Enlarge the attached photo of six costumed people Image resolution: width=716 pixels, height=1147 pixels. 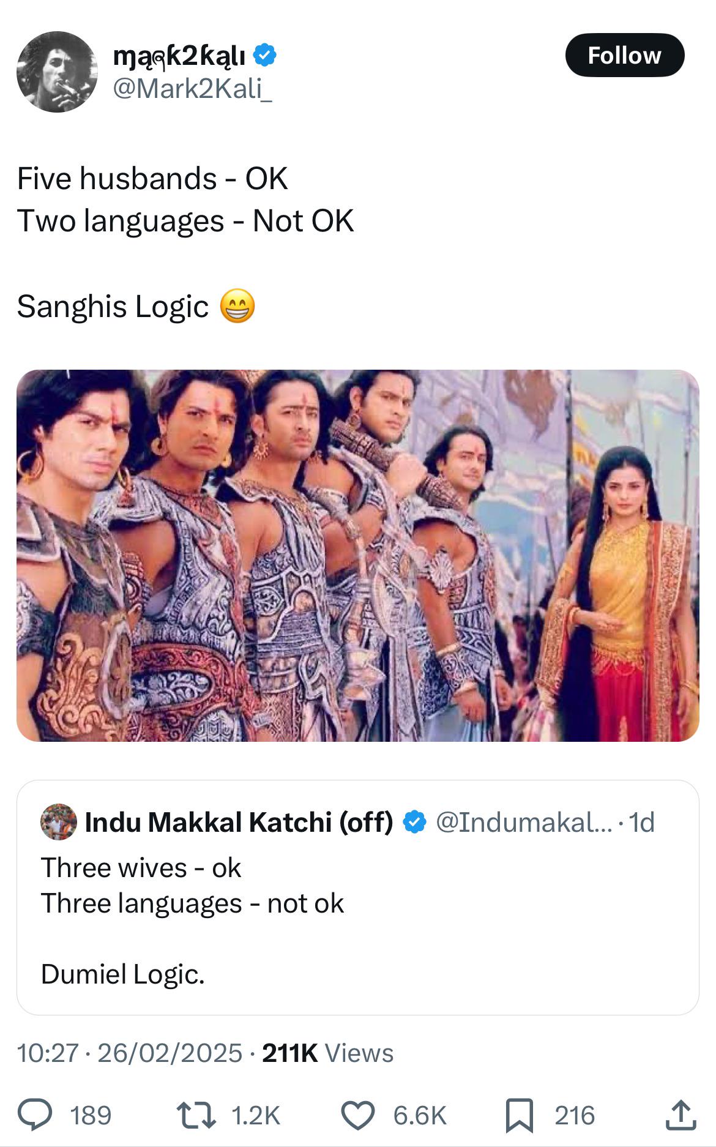(x=357, y=555)
